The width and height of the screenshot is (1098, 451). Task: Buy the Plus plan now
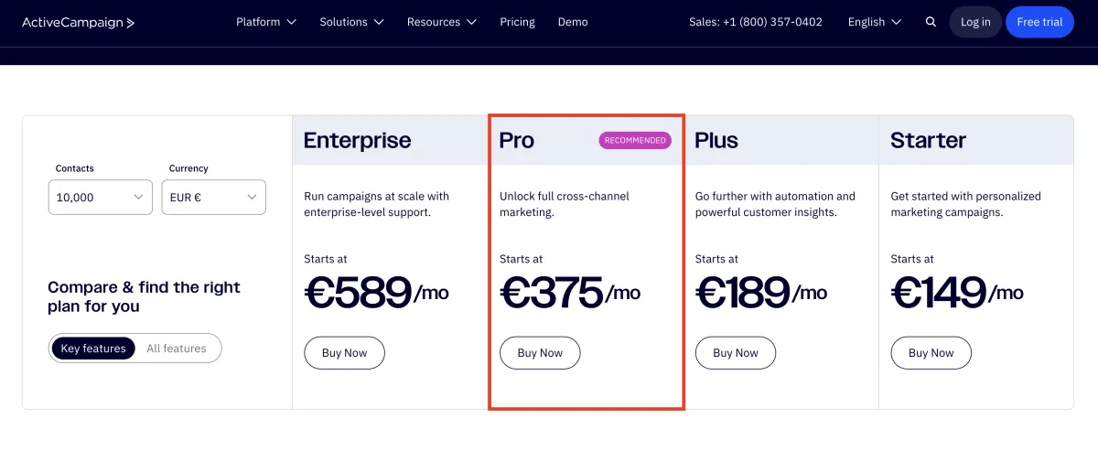(736, 353)
